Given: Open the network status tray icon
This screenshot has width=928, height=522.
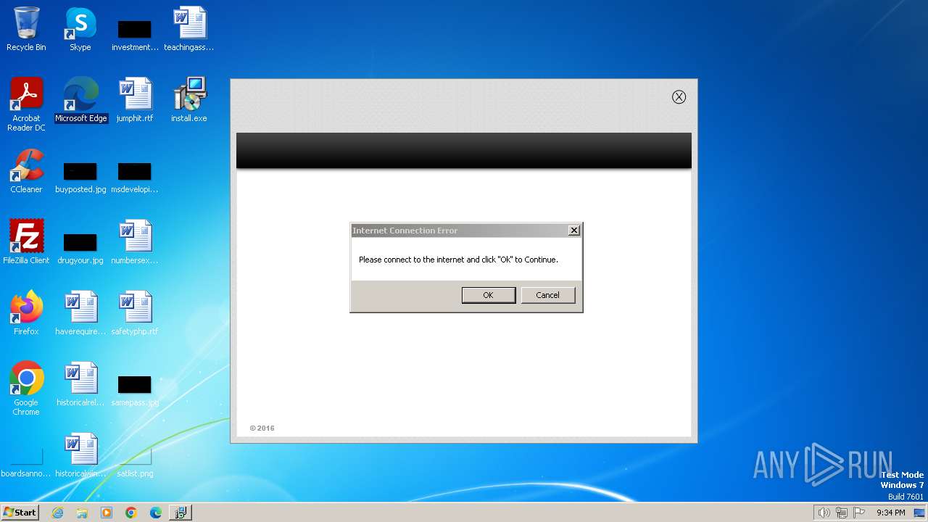Looking at the screenshot, I should pos(842,513).
